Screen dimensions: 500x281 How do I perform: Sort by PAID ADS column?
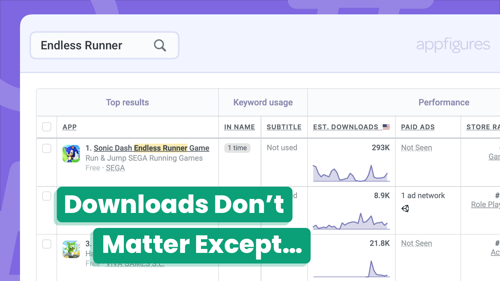coord(418,127)
